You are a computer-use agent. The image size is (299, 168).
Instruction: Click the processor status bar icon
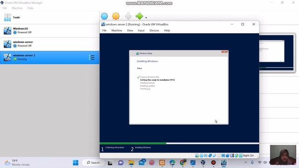(232, 155)
